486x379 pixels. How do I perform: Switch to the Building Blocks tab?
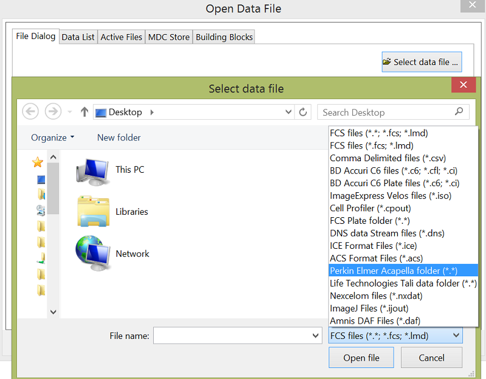[224, 37]
